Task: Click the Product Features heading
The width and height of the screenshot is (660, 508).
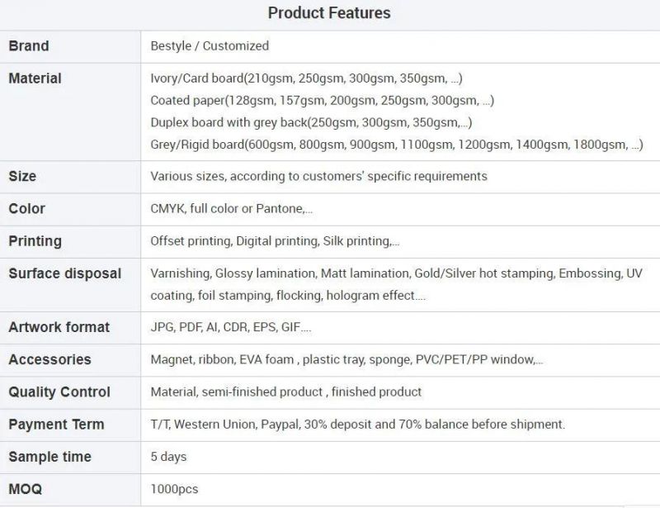Action: pos(329,13)
